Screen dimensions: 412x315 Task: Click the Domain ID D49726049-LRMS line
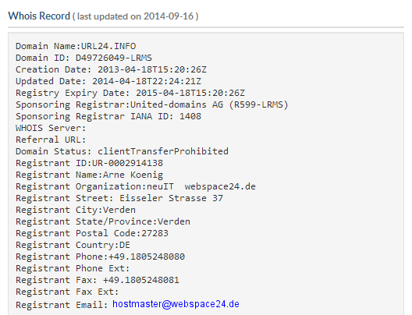tap(83, 58)
